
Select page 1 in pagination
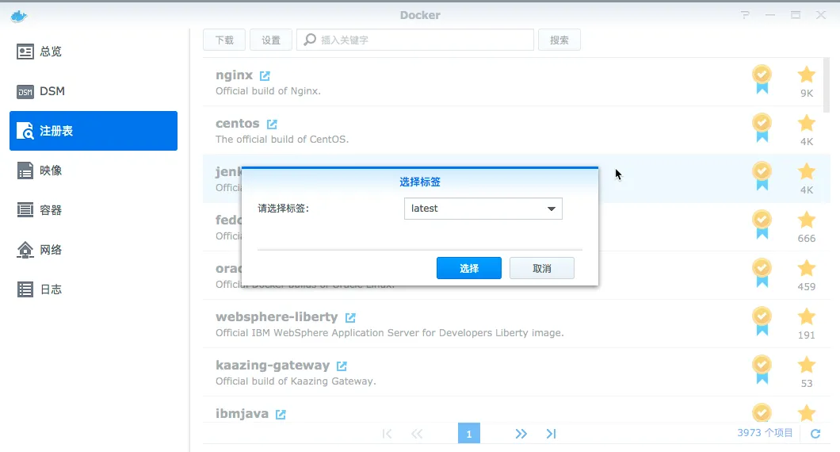point(469,434)
